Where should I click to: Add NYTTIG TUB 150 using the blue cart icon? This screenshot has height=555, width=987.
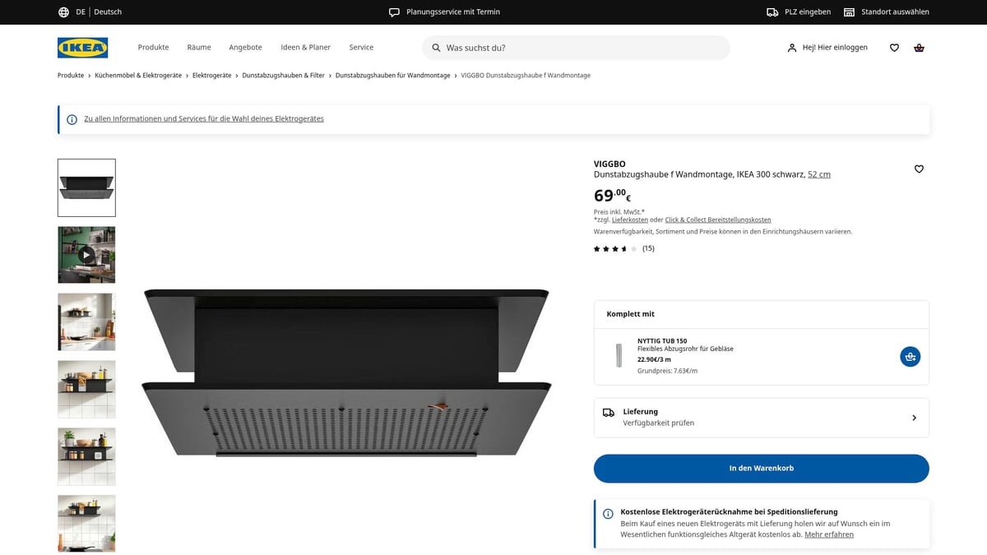click(x=910, y=356)
